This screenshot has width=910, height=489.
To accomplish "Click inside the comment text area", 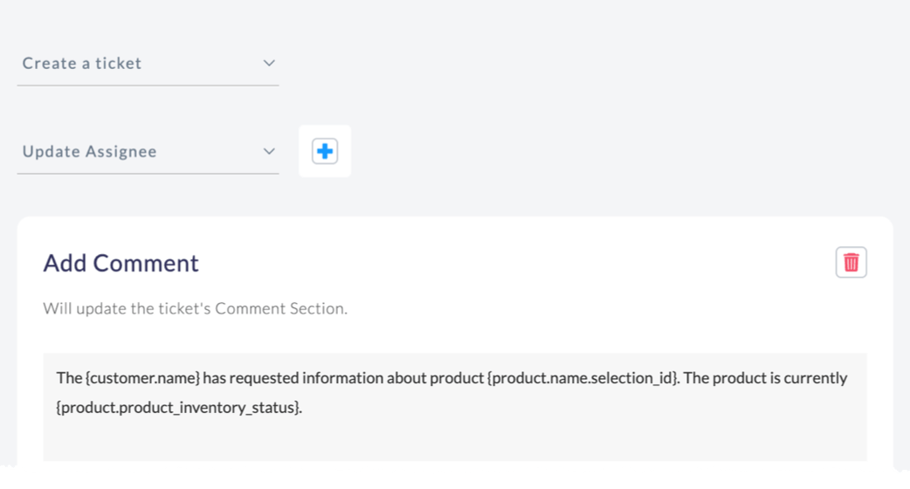I will coord(454,407).
